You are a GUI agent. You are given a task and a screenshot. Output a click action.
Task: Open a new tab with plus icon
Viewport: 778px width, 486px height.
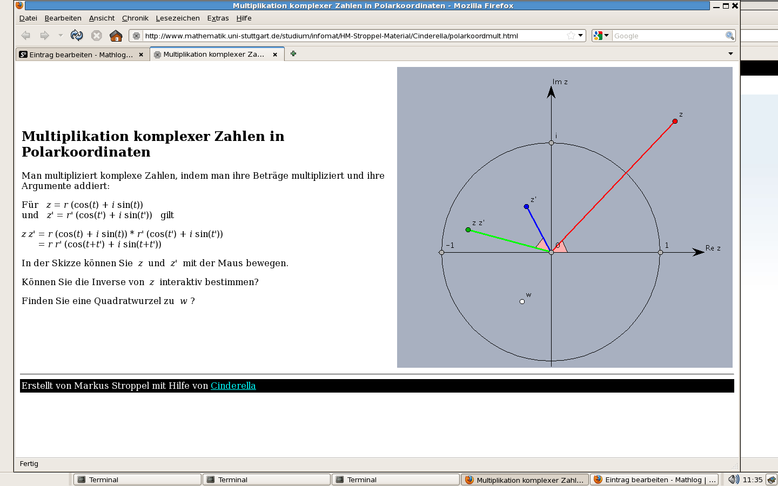coord(293,53)
